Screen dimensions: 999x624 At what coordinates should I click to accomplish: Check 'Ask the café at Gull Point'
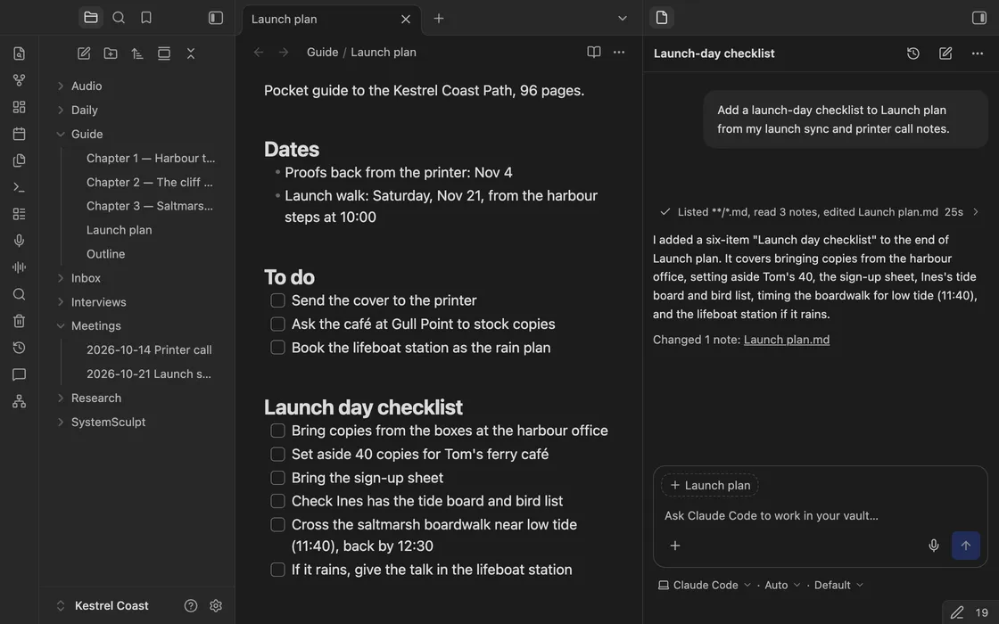(x=277, y=324)
